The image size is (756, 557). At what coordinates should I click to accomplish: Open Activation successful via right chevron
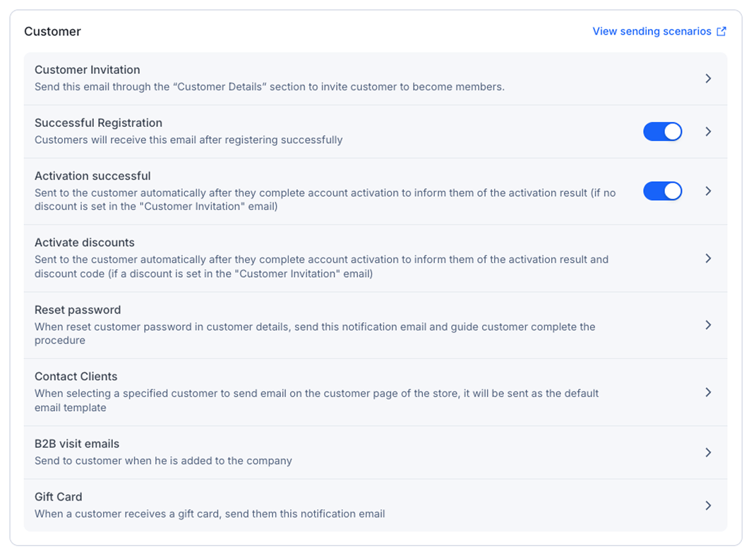click(708, 191)
